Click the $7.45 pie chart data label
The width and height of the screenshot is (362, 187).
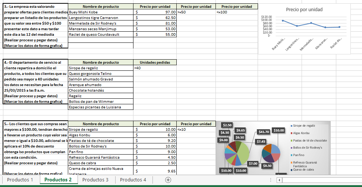261,142
